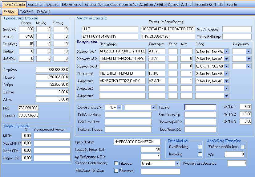Click the ΤΗΛ. 2108847420 field
This screenshot has height=177, width=255.
168,36
